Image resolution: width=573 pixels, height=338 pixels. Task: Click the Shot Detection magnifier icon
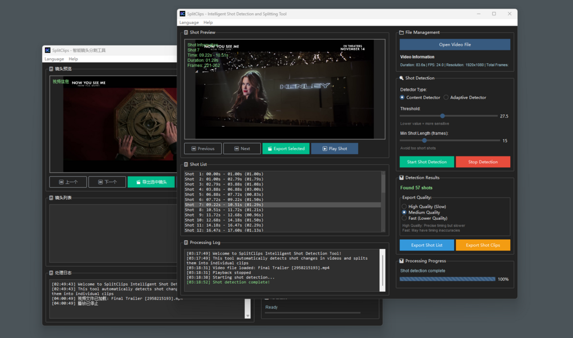[401, 78]
